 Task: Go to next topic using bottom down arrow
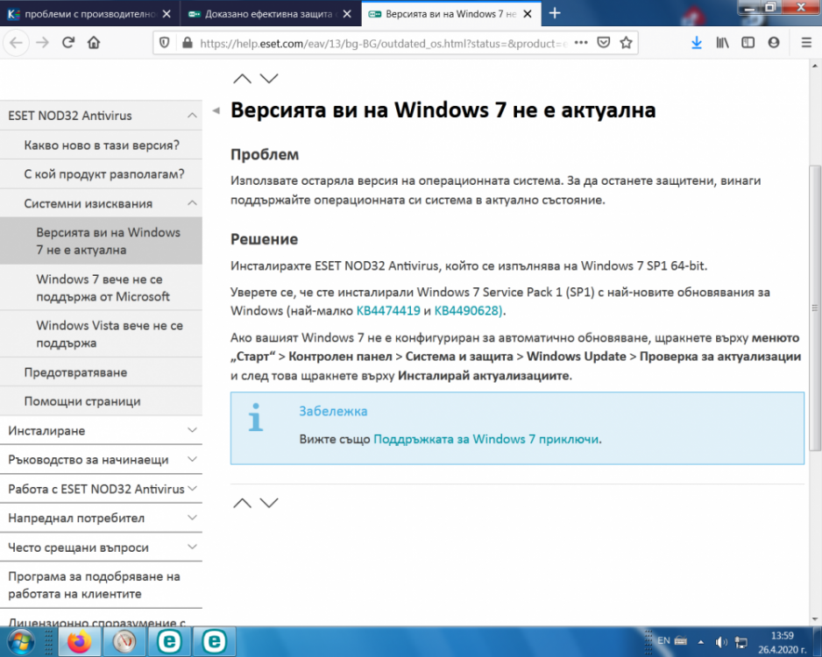pos(269,503)
